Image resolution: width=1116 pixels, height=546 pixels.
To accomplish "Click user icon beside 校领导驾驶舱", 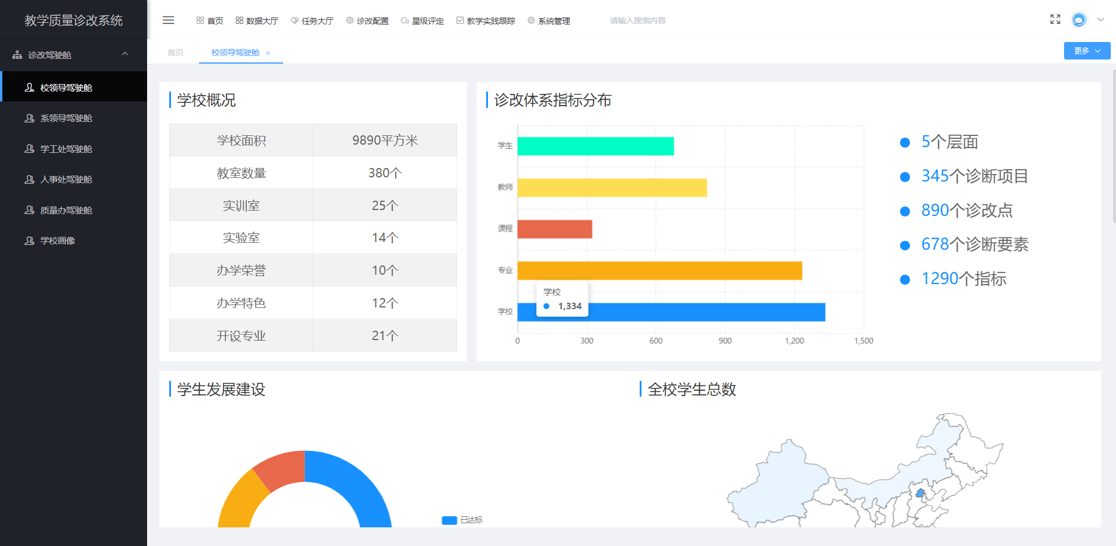I will tap(29, 87).
